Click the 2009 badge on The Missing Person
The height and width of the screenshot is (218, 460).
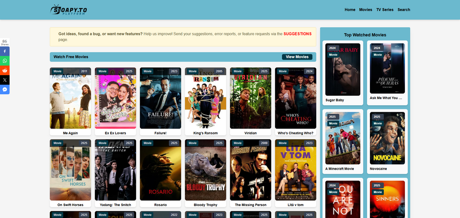(x=264, y=143)
